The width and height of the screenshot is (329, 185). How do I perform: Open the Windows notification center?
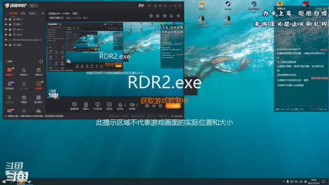tap(323, 182)
